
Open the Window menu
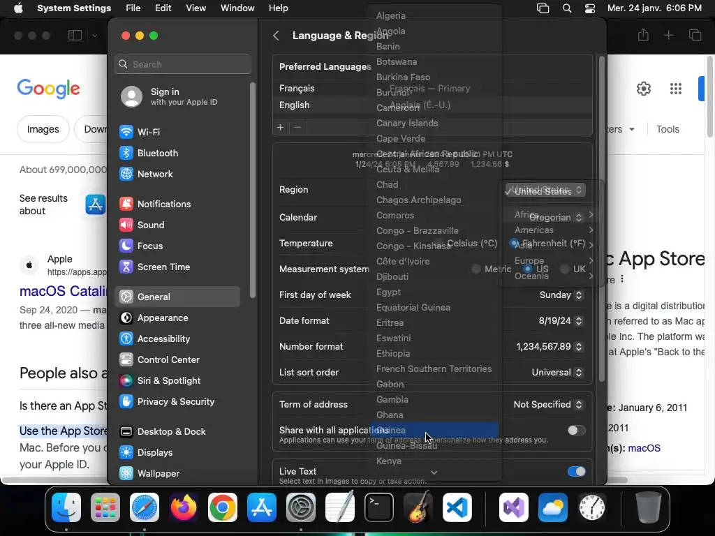237,8
